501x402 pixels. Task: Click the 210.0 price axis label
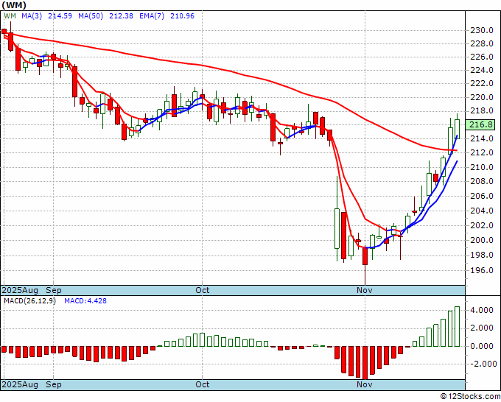pos(482,167)
